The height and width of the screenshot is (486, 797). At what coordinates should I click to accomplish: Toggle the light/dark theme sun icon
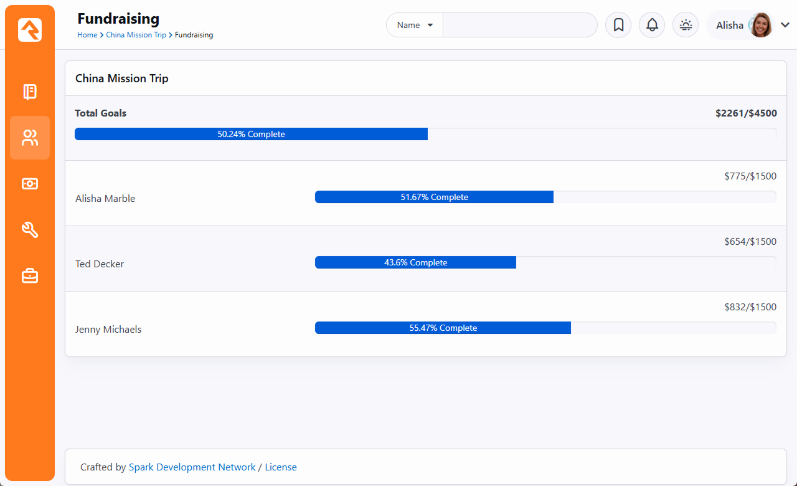tap(686, 25)
